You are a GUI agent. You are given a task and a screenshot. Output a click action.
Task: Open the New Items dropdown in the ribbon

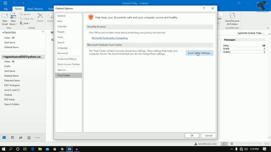(13, 19)
